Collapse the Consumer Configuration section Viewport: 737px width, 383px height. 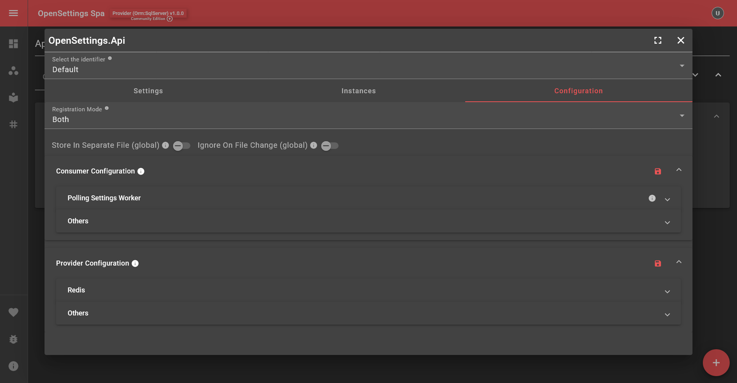pos(679,170)
